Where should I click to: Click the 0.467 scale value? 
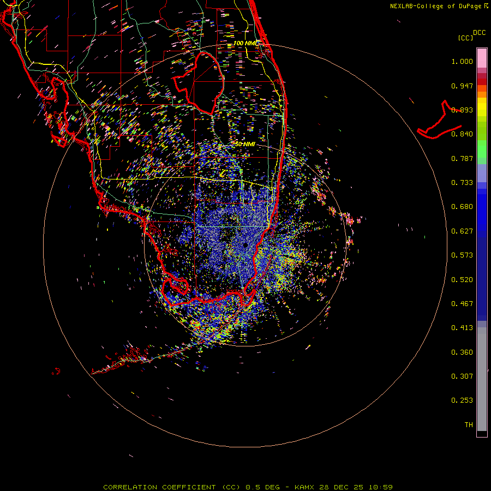(462, 304)
